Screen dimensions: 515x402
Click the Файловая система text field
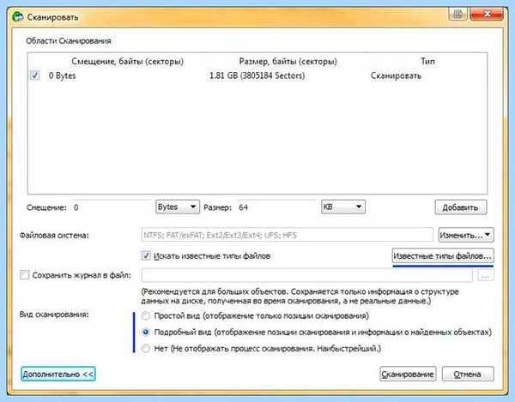[x=287, y=235]
